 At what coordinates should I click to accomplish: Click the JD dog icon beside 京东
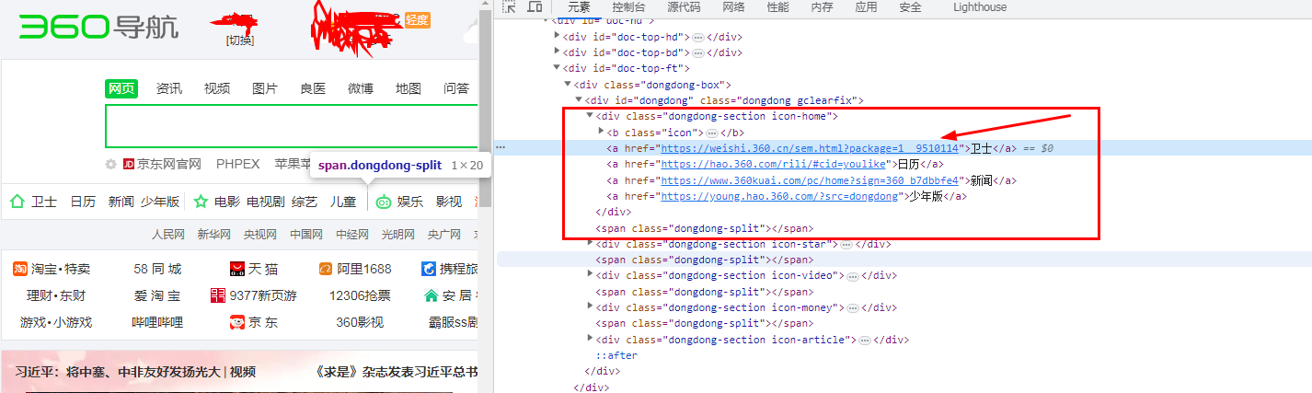click(x=237, y=322)
